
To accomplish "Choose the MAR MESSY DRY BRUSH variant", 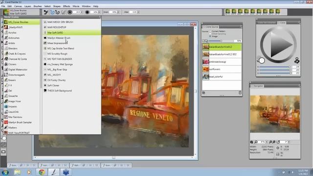I will pyautogui.click(x=72, y=22).
